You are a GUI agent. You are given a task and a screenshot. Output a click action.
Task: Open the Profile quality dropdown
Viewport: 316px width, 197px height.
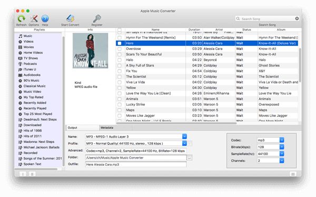pyautogui.click(x=184, y=143)
